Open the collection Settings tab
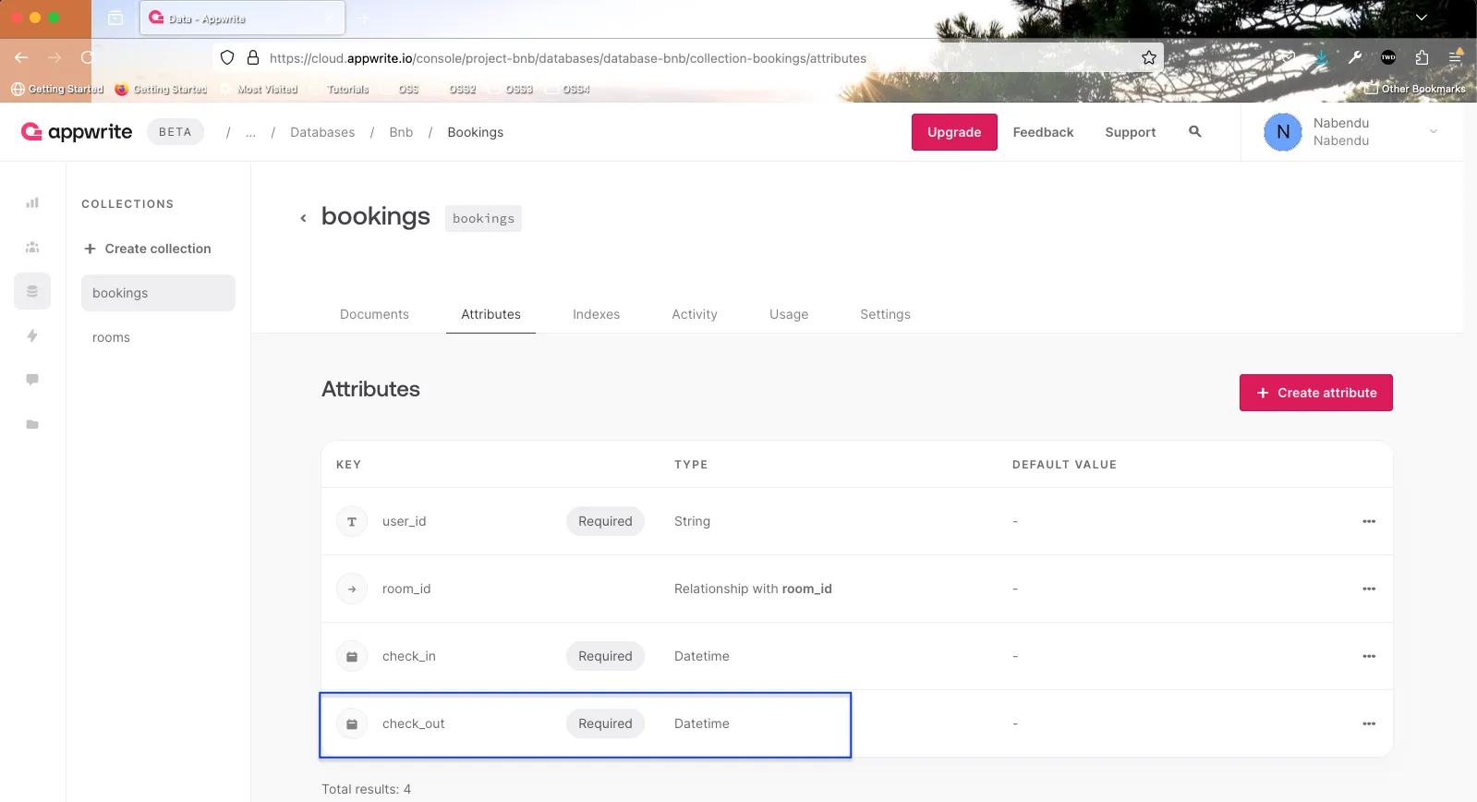This screenshot has width=1477, height=802. tap(885, 314)
